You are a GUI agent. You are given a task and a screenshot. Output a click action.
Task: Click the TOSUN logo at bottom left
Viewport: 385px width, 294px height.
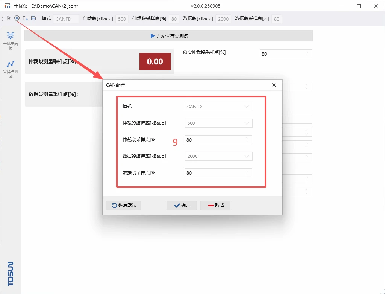[10, 275]
